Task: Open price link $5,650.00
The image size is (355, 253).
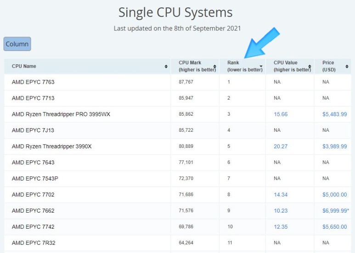Action: pyautogui.click(x=335, y=227)
